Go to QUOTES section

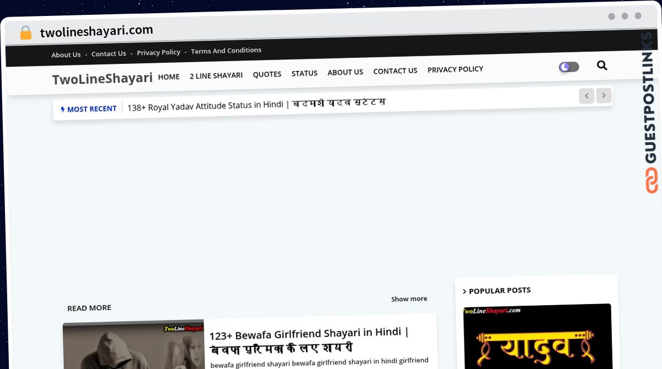267,74
